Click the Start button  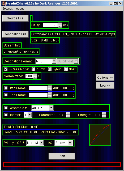pos(62,156)
